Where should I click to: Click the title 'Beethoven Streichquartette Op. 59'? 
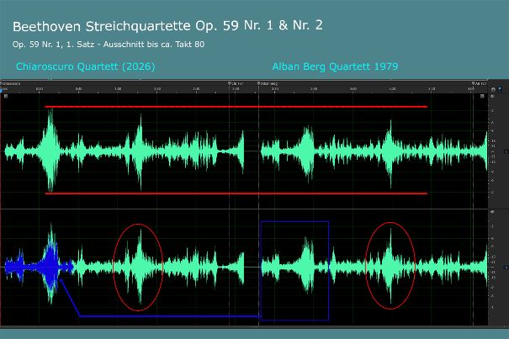(x=125, y=26)
